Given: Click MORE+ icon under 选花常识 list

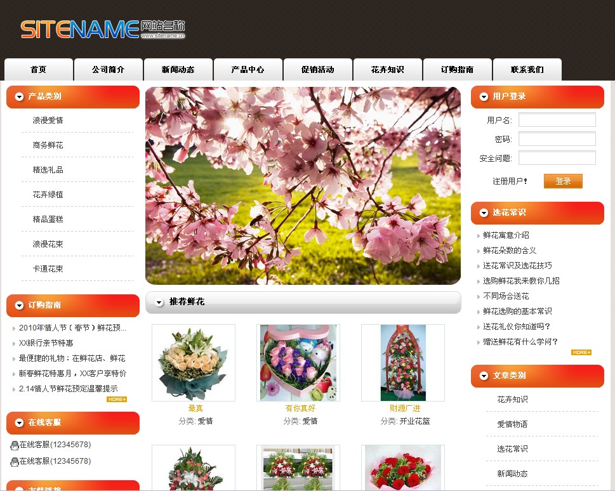Looking at the screenshot, I should click(581, 353).
